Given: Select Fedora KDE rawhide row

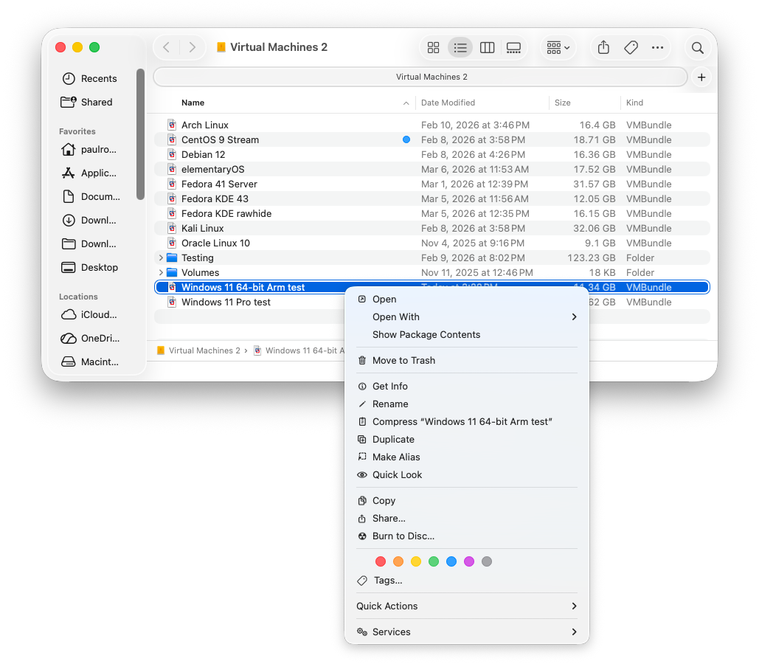Looking at the screenshot, I should point(432,213).
